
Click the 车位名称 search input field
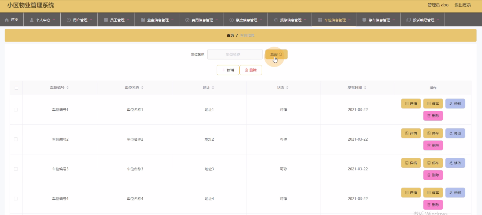click(x=235, y=54)
